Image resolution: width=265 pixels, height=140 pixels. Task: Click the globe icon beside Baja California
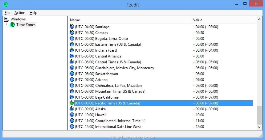point(72,97)
